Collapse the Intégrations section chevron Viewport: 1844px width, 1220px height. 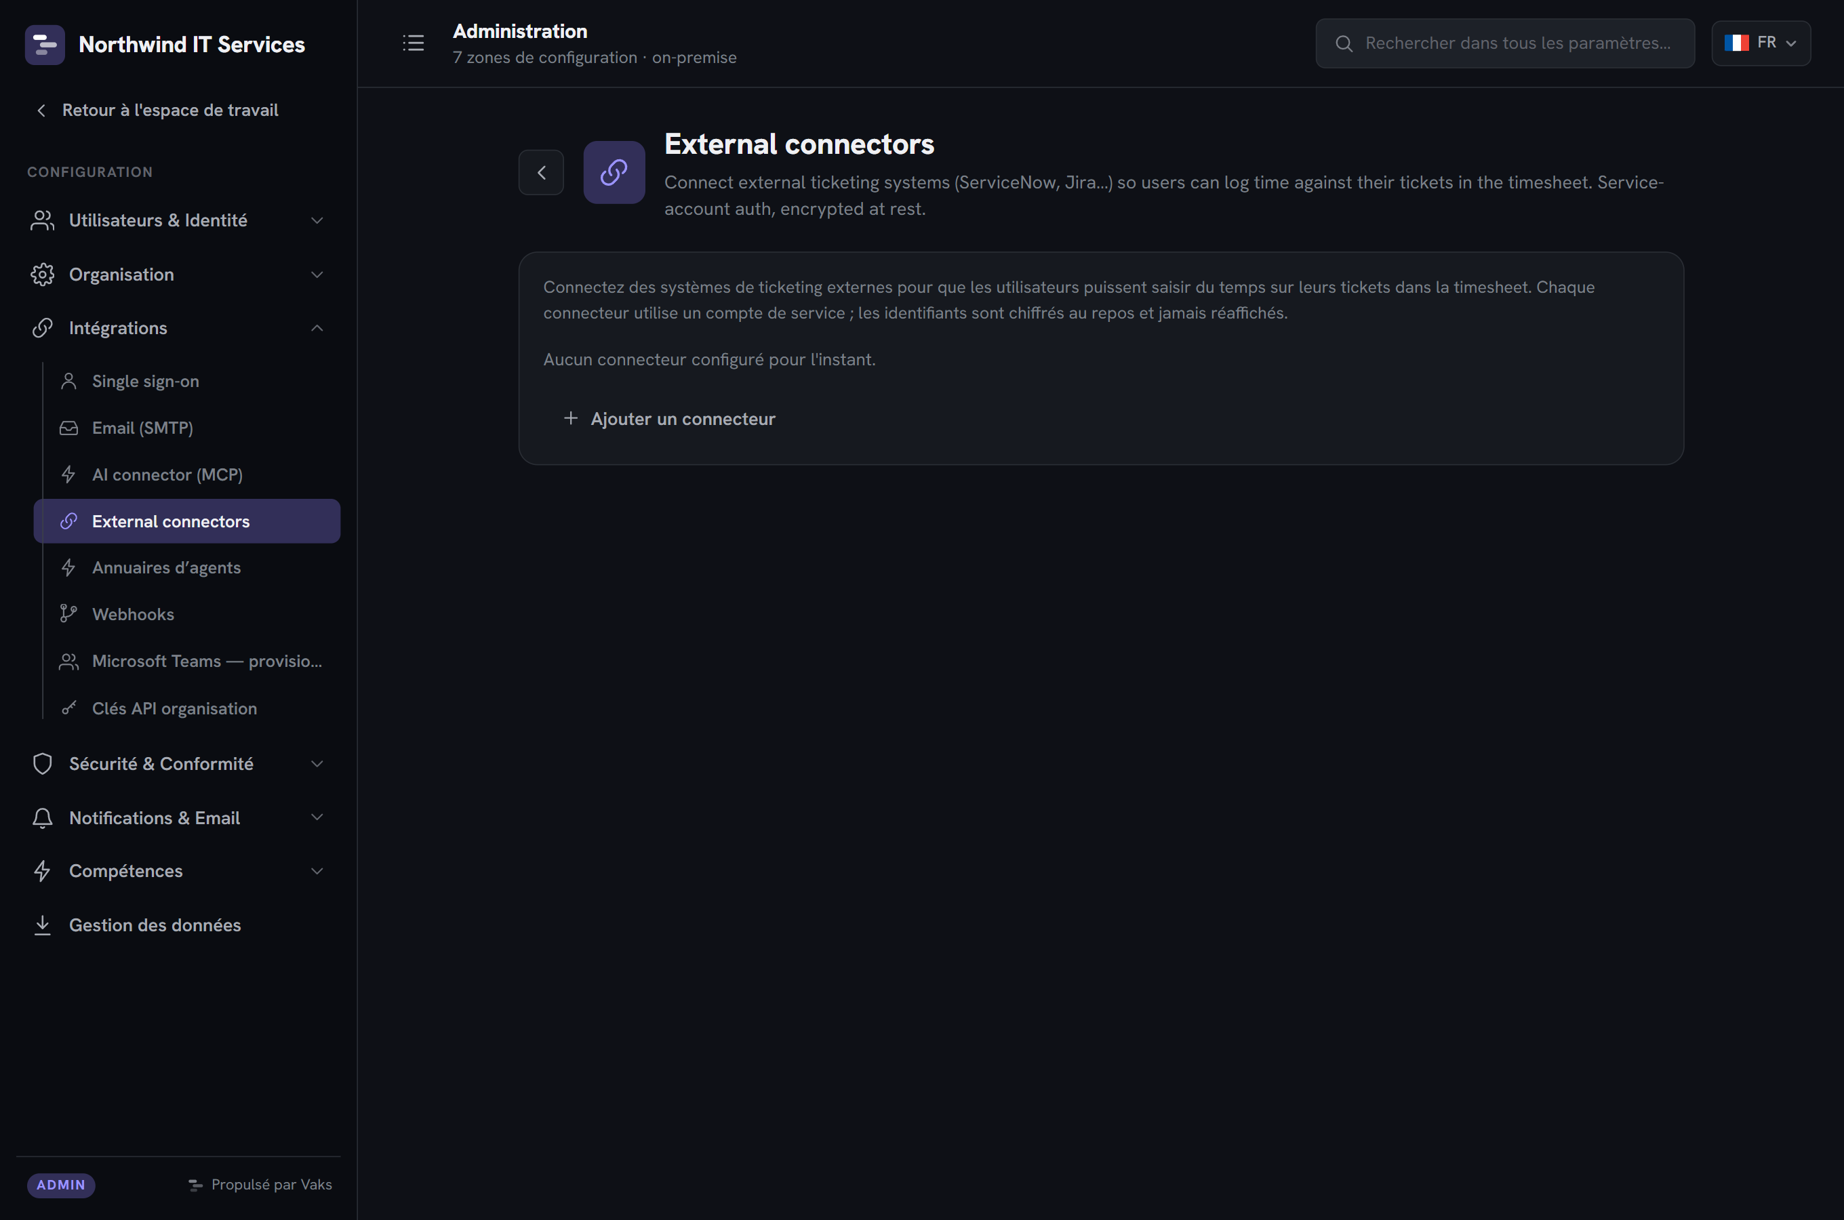click(x=317, y=328)
